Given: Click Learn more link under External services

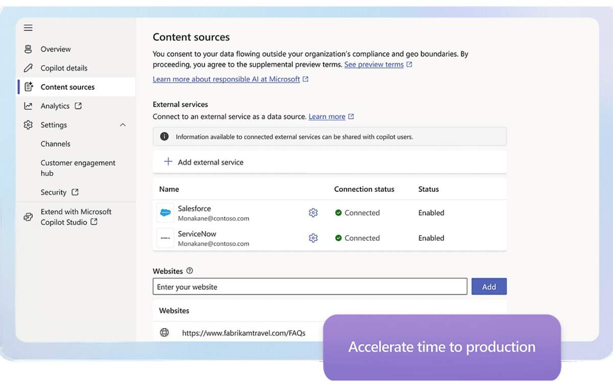Looking at the screenshot, I should coord(327,117).
